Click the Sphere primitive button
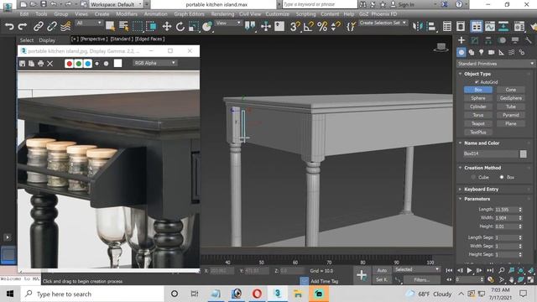 [478, 98]
